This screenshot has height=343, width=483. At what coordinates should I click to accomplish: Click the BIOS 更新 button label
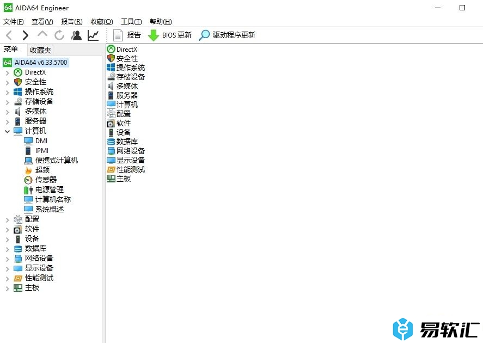click(177, 35)
